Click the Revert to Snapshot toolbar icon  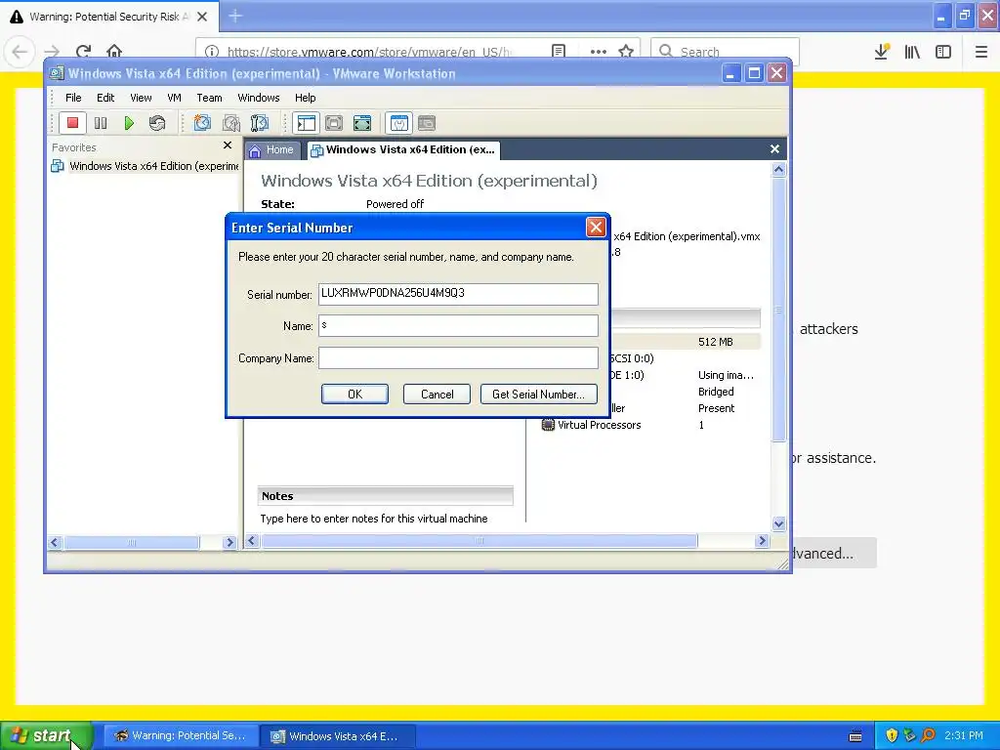[x=230, y=123]
